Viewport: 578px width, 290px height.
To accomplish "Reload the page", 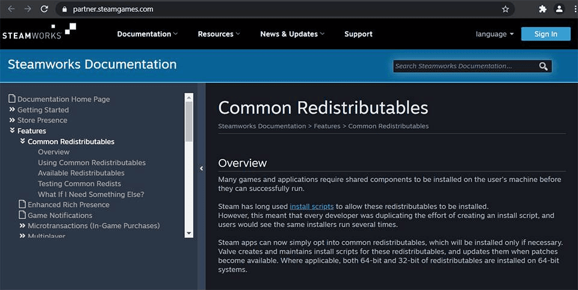I will tap(44, 9).
